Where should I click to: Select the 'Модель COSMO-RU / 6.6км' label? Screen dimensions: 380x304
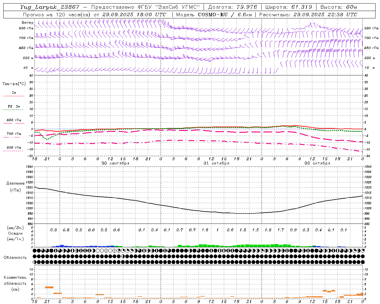click(214, 15)
